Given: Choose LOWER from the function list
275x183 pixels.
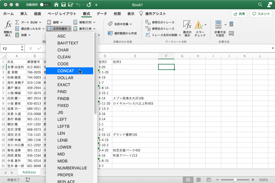Looking at the screenshot, I should [69, 147].
